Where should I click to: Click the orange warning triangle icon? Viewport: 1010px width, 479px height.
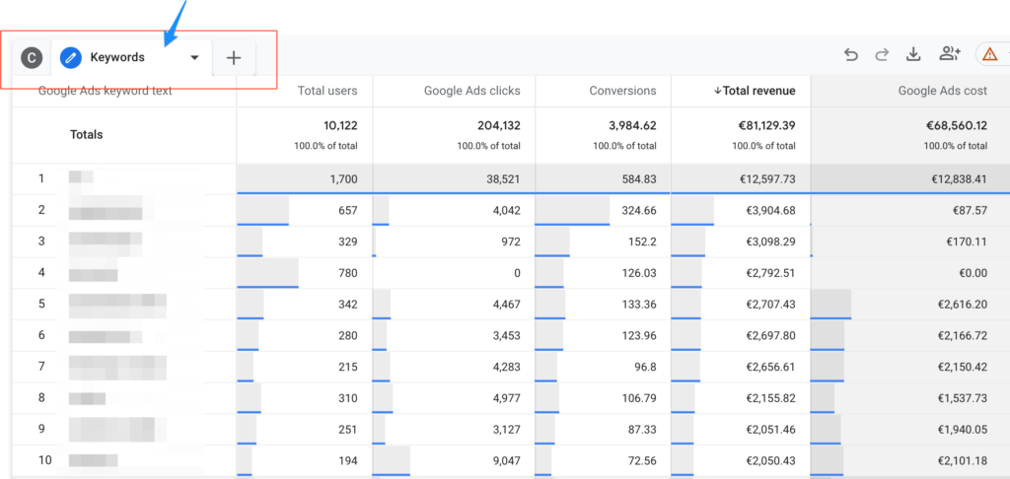point(988,55)
